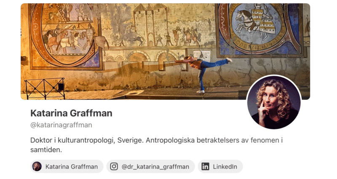This screenshot has width=337, height=179.
Task: Click the black metal barrier in banner
Action: (x=45, y=88)
